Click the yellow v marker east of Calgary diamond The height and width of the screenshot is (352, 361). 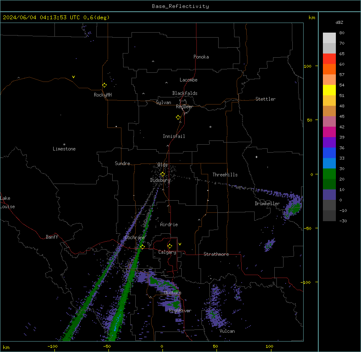pos(180,244)
